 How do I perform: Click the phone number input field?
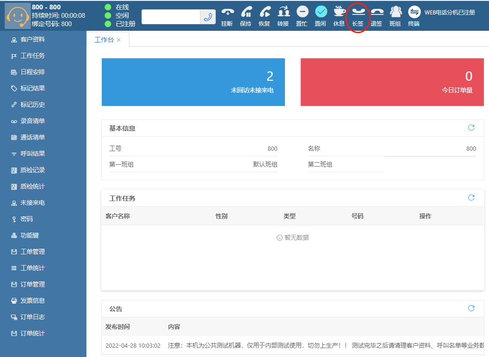pyautogui.click(x=171, y=17)
